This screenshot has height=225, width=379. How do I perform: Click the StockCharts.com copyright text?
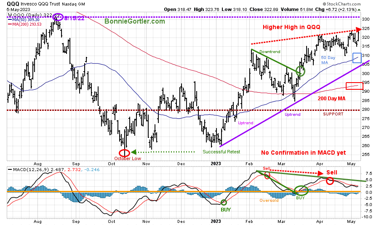click(342, 4)
